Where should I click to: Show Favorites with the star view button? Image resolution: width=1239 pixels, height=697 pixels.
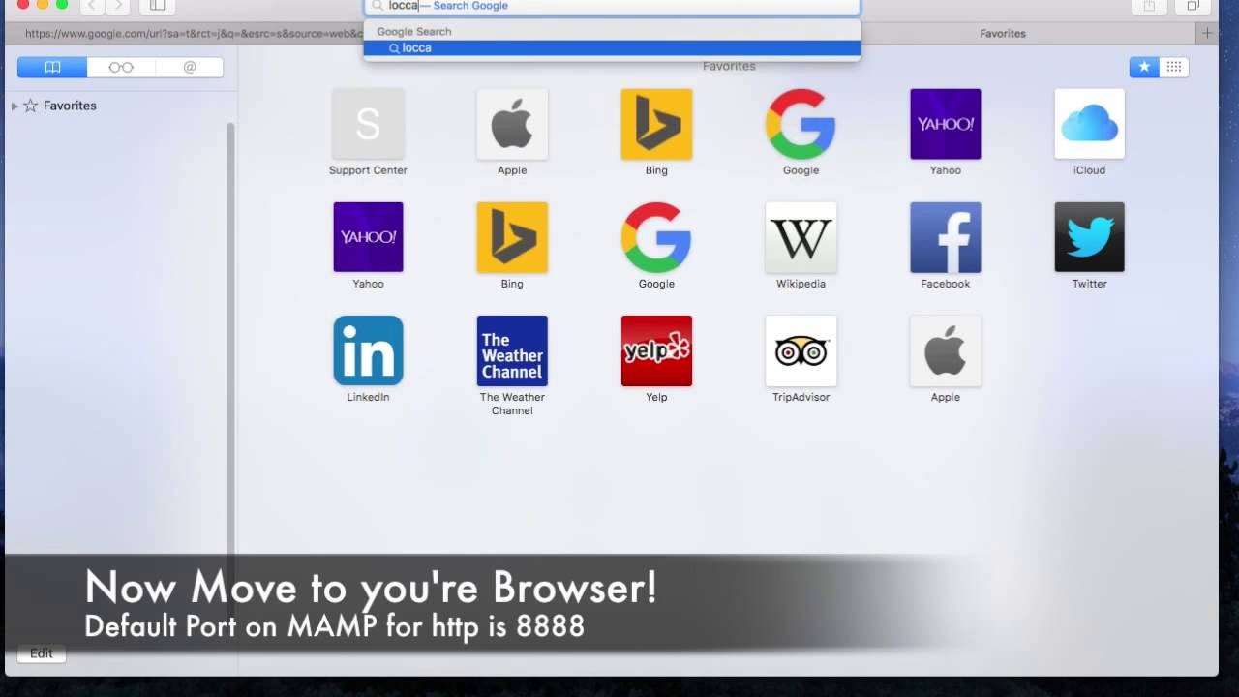click(1144, 67)
